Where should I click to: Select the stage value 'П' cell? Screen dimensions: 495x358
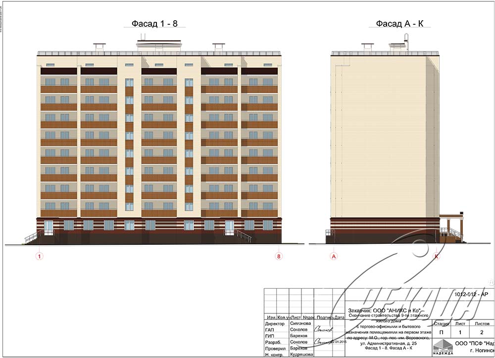click(441, 333)
